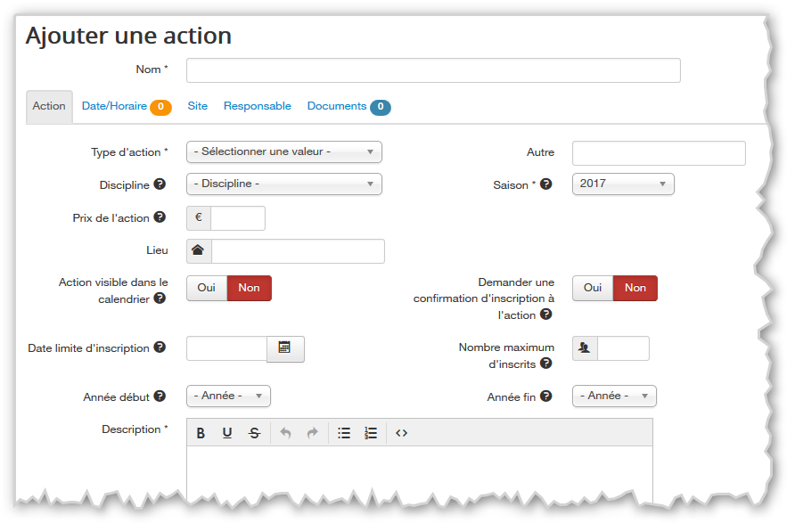Insert a bulleted list in description
Viewport: 787px width, 523px height.
[x=344, y=433]
